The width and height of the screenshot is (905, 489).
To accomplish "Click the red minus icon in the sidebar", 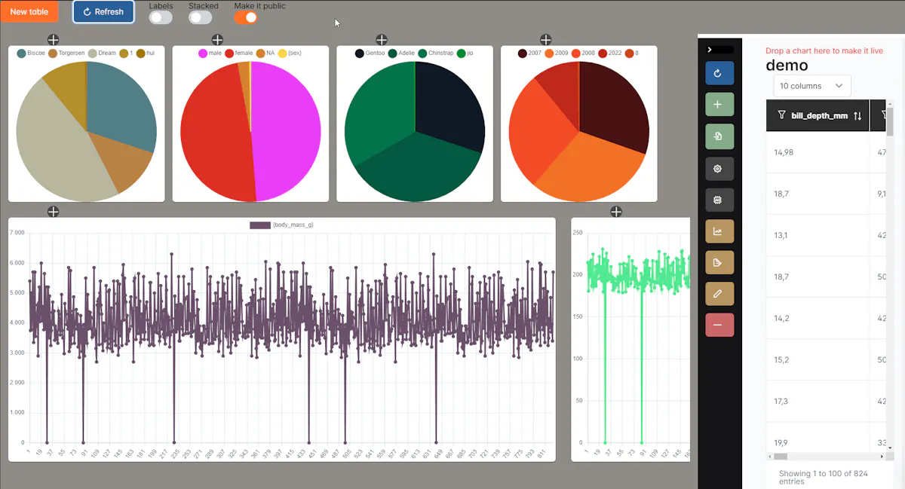I will pyautogui.click(x=719, y=325).
